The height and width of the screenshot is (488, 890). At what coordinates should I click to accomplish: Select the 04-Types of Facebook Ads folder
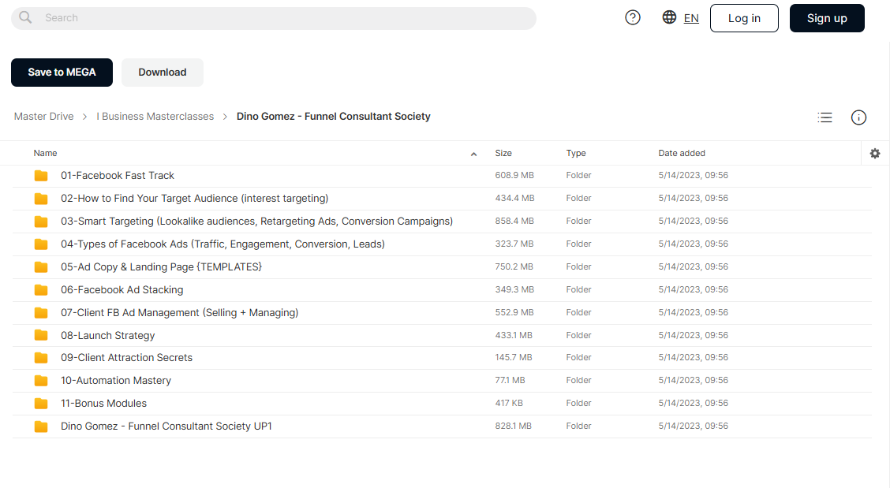pyautogui.click(x=222, y=244)
